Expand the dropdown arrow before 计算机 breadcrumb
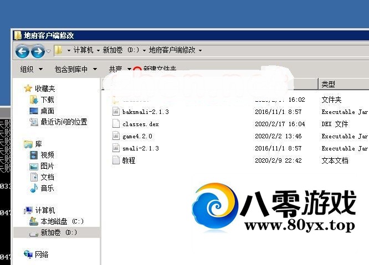Viewport: 369px width, 265px height. pyautogui.click(x=69, y=50)
